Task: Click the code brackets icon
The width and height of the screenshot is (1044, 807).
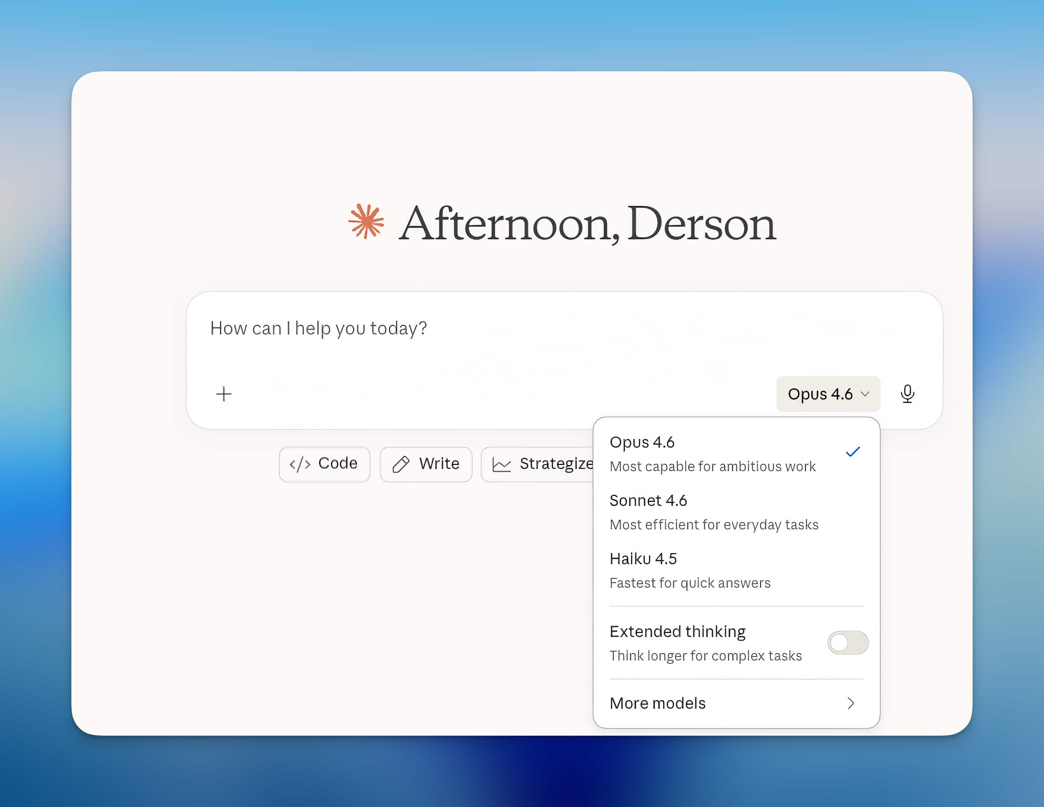Action: 300,464
